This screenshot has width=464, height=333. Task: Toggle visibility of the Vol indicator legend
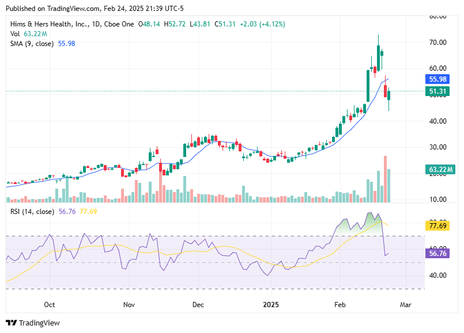click(16, 33)
